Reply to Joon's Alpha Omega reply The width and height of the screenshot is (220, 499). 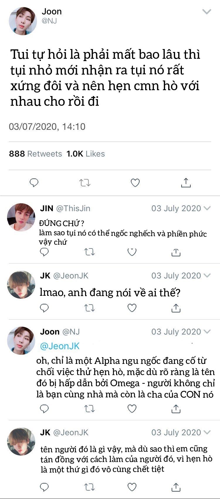click(x=44, y=409)
